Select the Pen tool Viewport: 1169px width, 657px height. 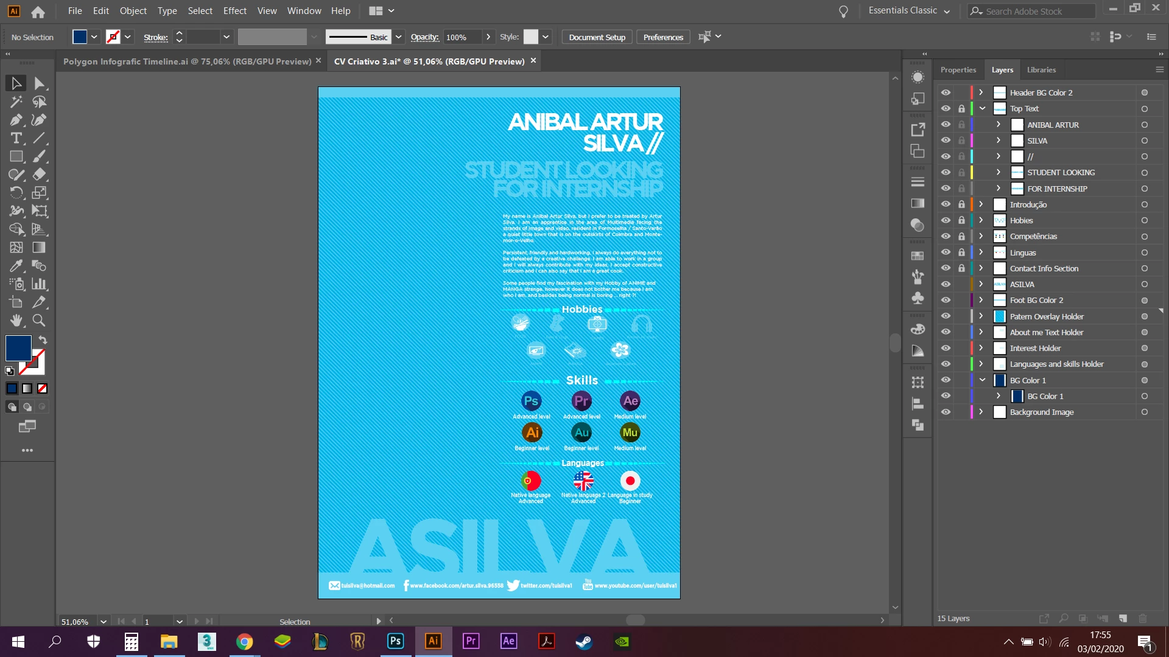(x=16, y=120)
